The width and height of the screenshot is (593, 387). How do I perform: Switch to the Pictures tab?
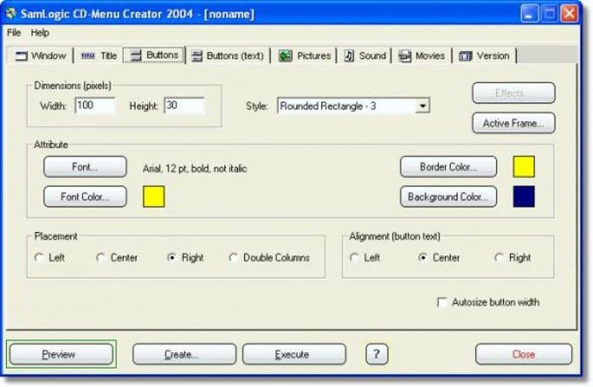(305, 56)
